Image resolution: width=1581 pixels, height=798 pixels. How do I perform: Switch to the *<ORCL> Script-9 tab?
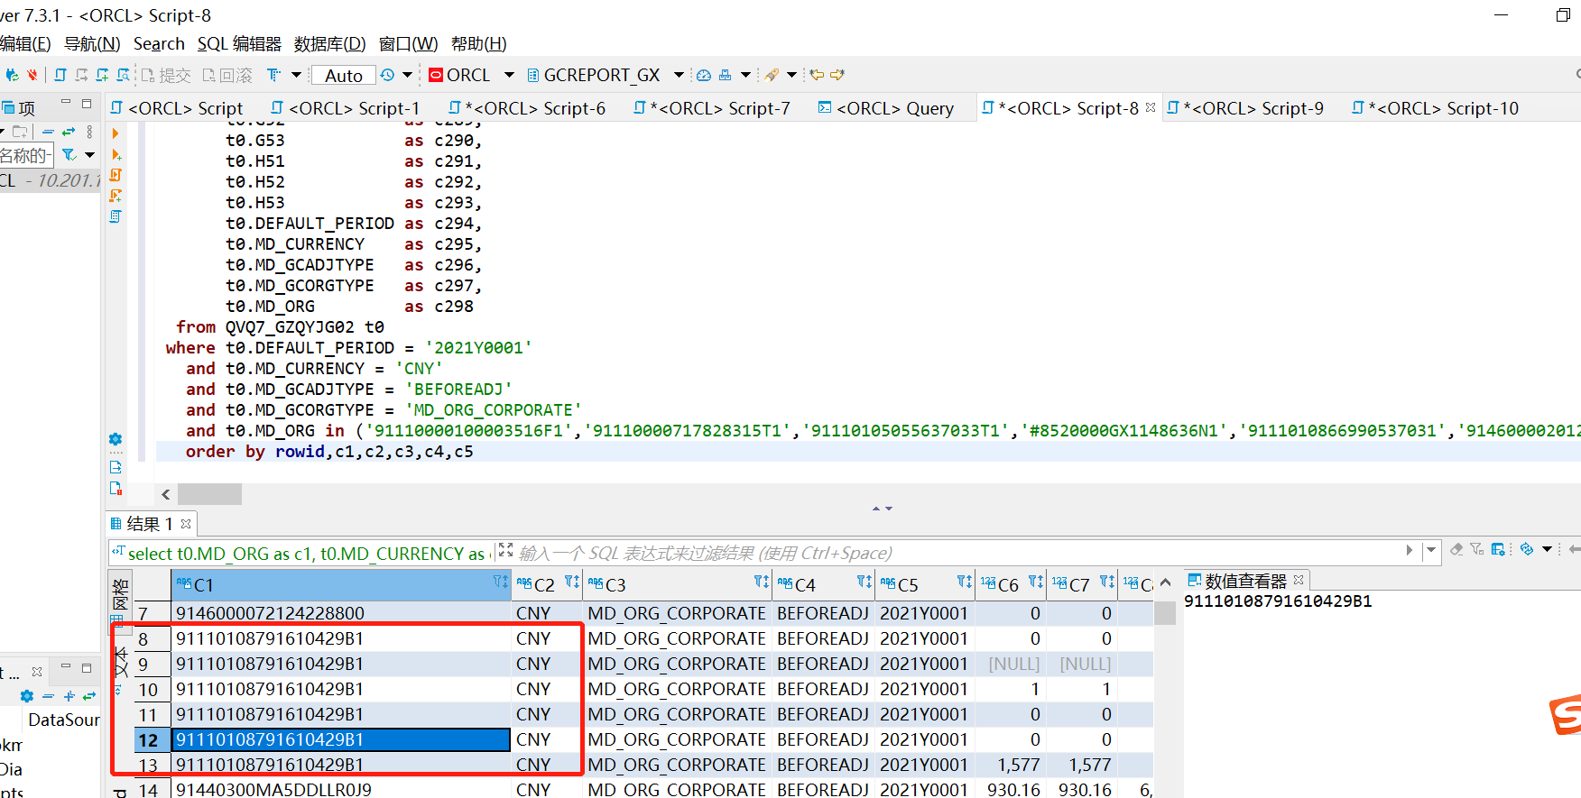[1245, 108]
